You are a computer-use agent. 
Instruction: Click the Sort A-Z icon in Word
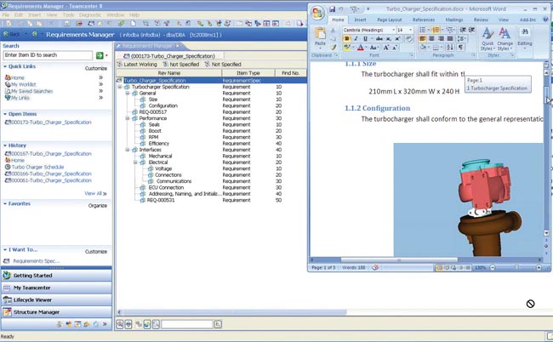[x=450, y=48]
